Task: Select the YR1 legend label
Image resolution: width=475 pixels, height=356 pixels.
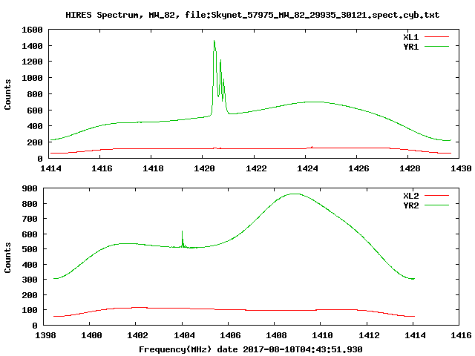Action: tap(410, 47)
